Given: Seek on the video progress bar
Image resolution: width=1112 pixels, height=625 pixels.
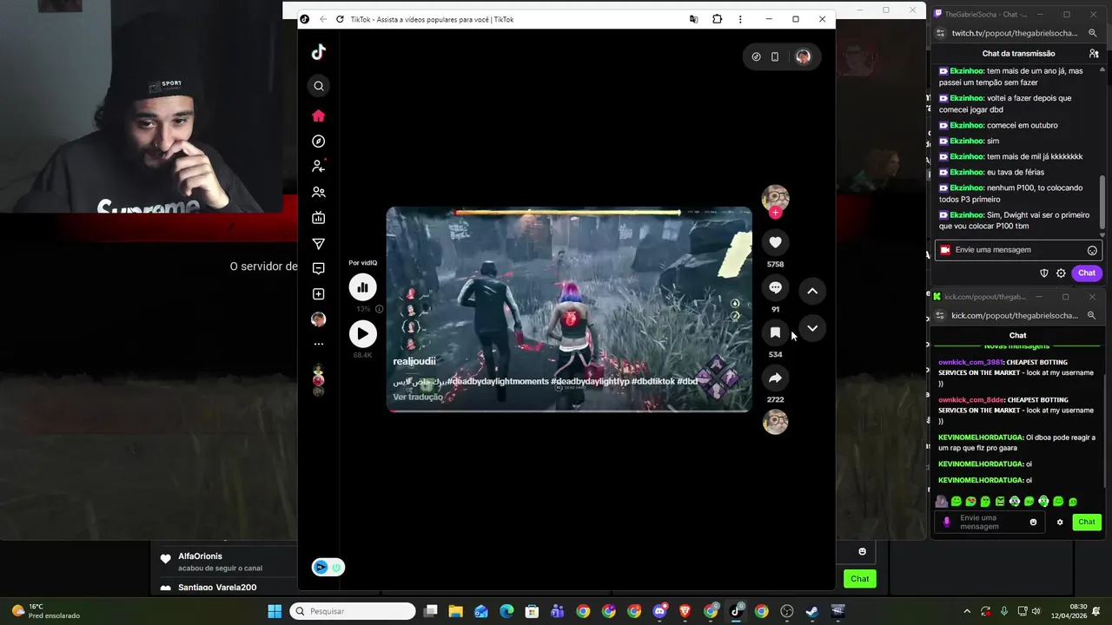Looking at the screenshot, I should tap(569, 411).
